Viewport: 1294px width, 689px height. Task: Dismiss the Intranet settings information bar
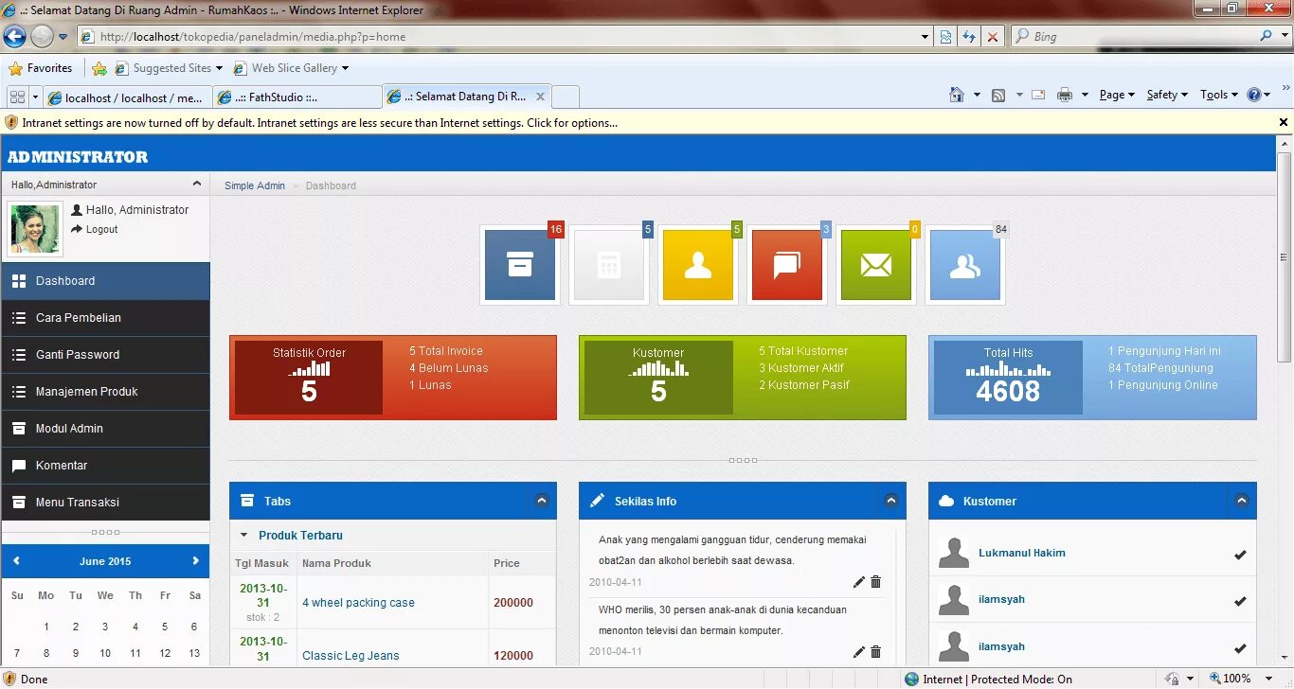coord(1284,122)
